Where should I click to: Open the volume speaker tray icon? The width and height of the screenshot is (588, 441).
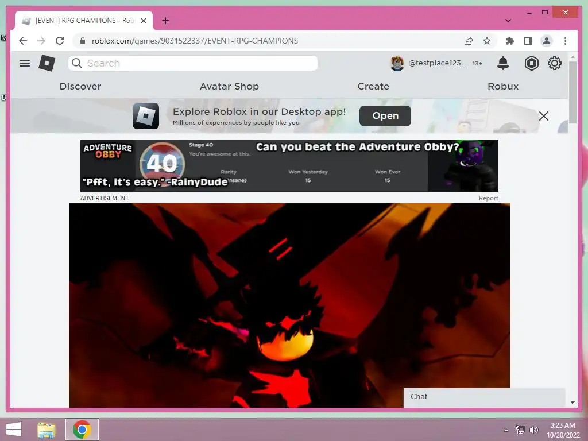coord(533,430)
